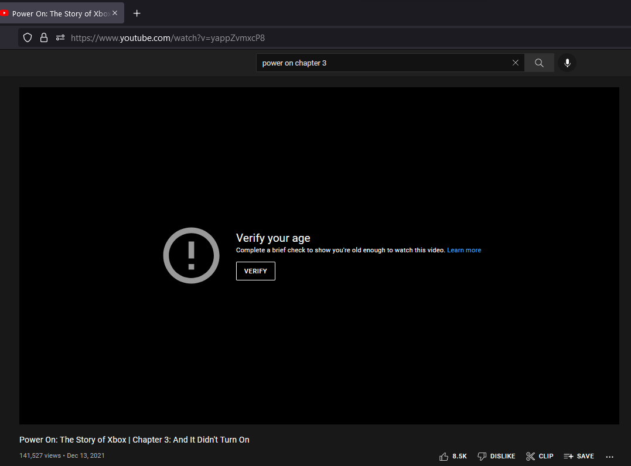
Task: Open more actions three-dot menu
Action: (x=610, y=457)
